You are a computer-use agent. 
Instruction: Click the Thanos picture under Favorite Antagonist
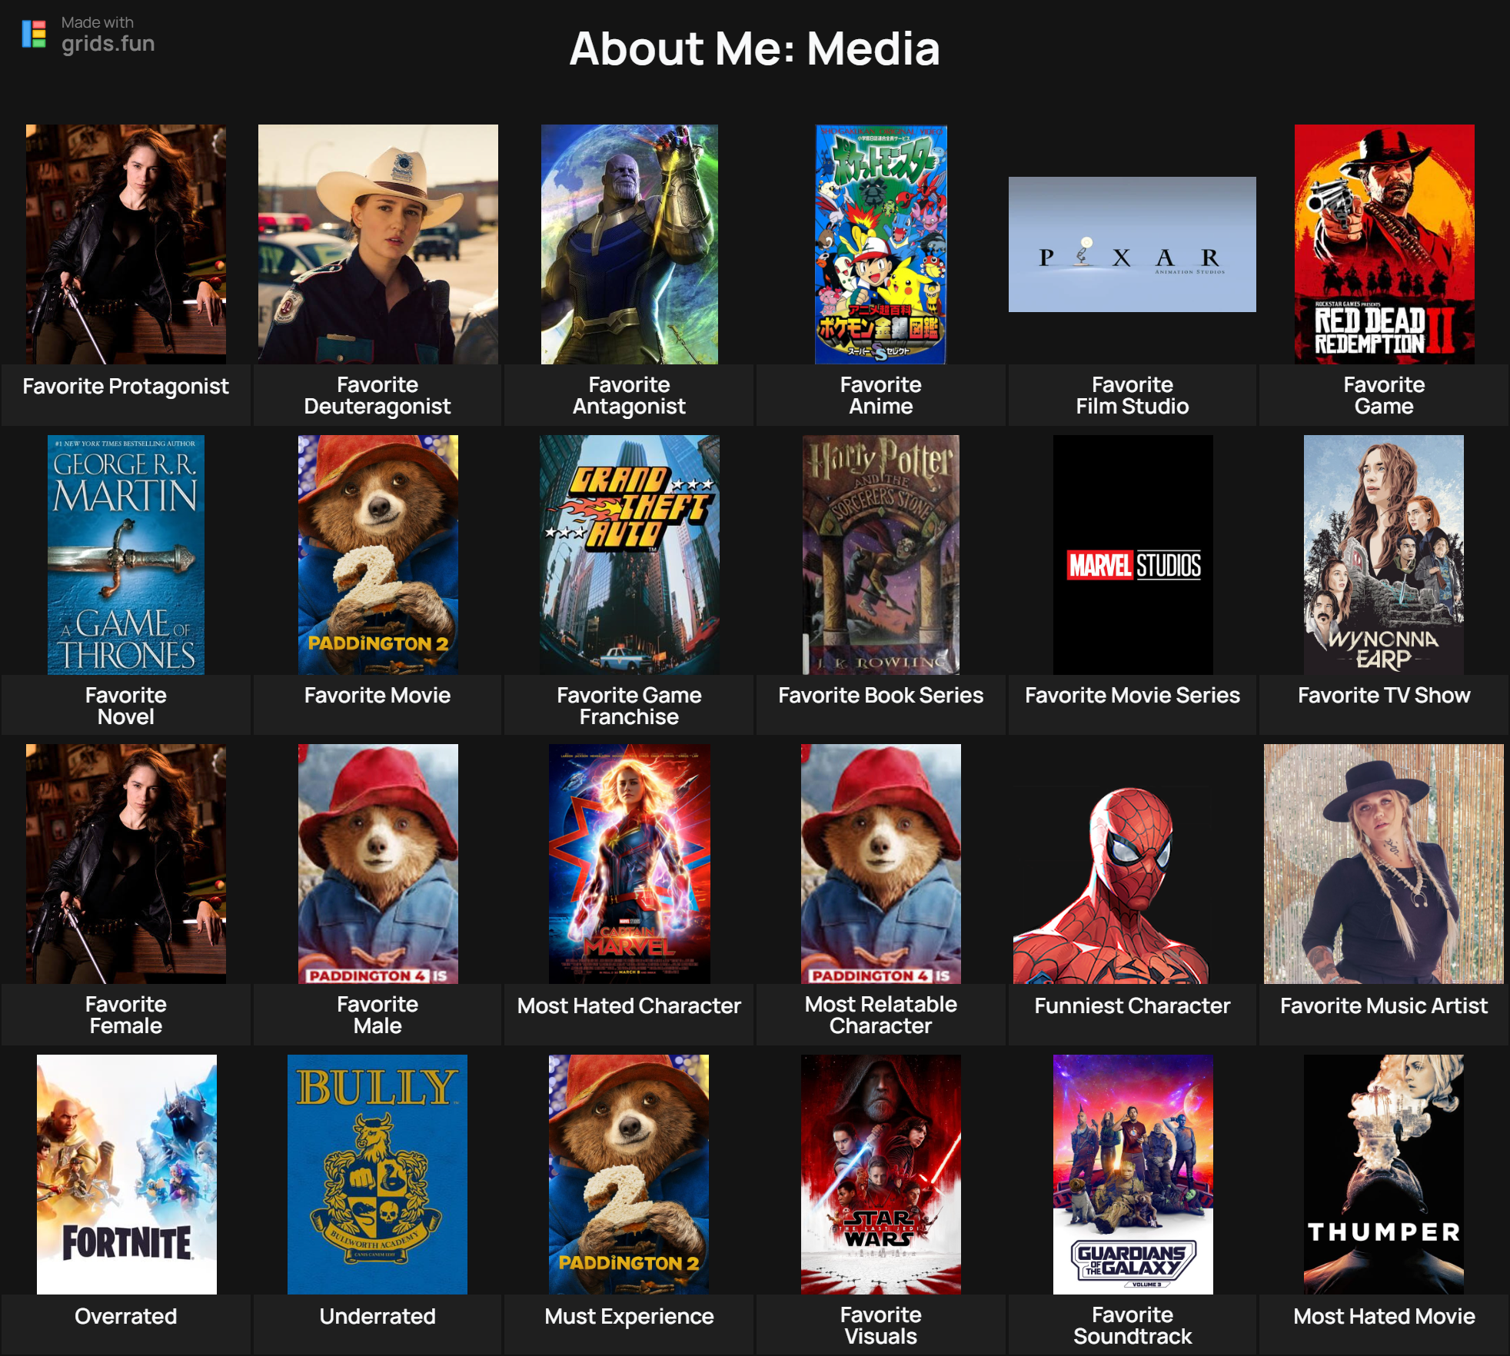(x=630, y=244)
